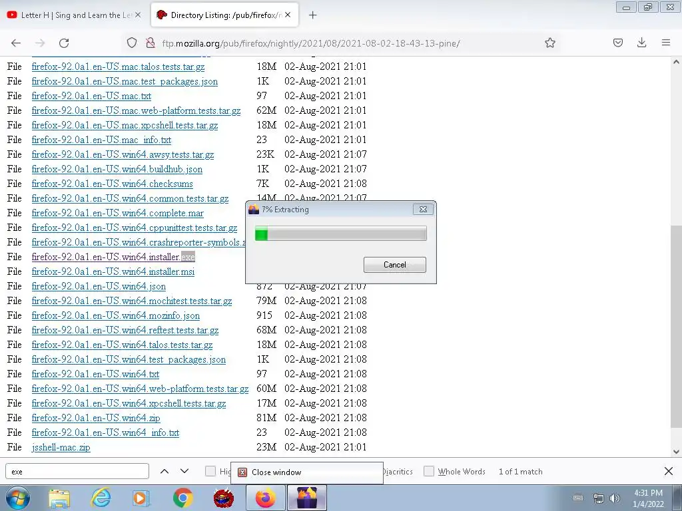Open the tracking protection shield icon
Viewport: 682px width, 511px height.
pos(132,43)
